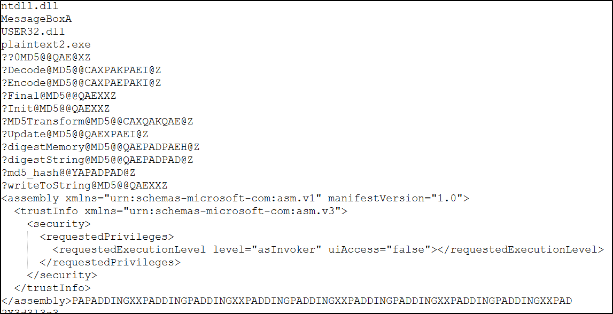
Task: Place cursor on plaintext2.exe
Action: click(x=45, y=45)
